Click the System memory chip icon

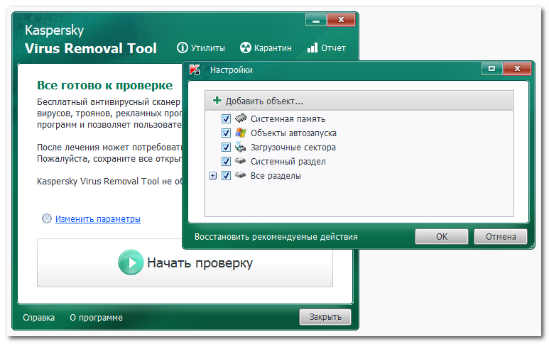(x=241, y=118)
